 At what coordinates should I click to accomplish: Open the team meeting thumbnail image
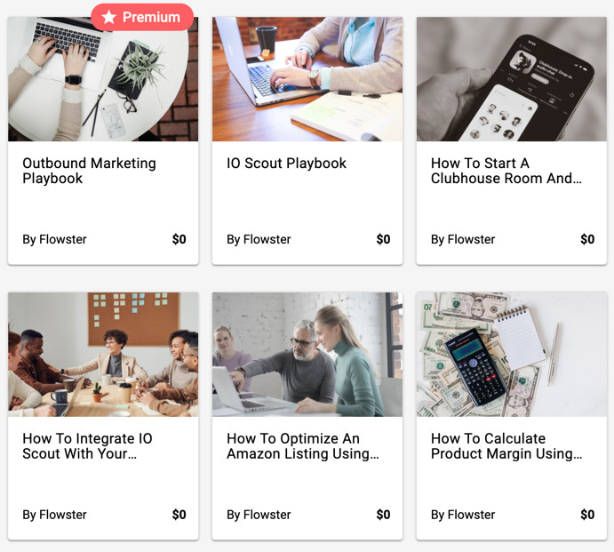[103, 354]
